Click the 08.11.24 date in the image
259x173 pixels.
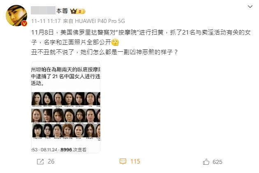tap(49, 150)
